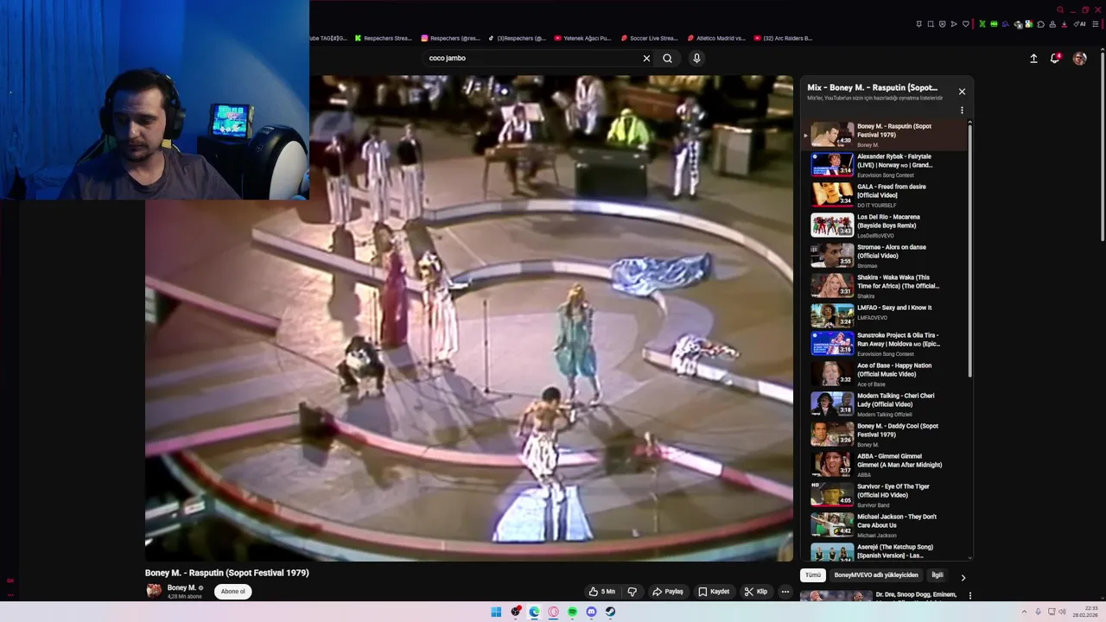Play Sunstroke Project & Olia Tira Run Away
Image resolution: width=1106 pixels, height=622 pixels.
885,344
